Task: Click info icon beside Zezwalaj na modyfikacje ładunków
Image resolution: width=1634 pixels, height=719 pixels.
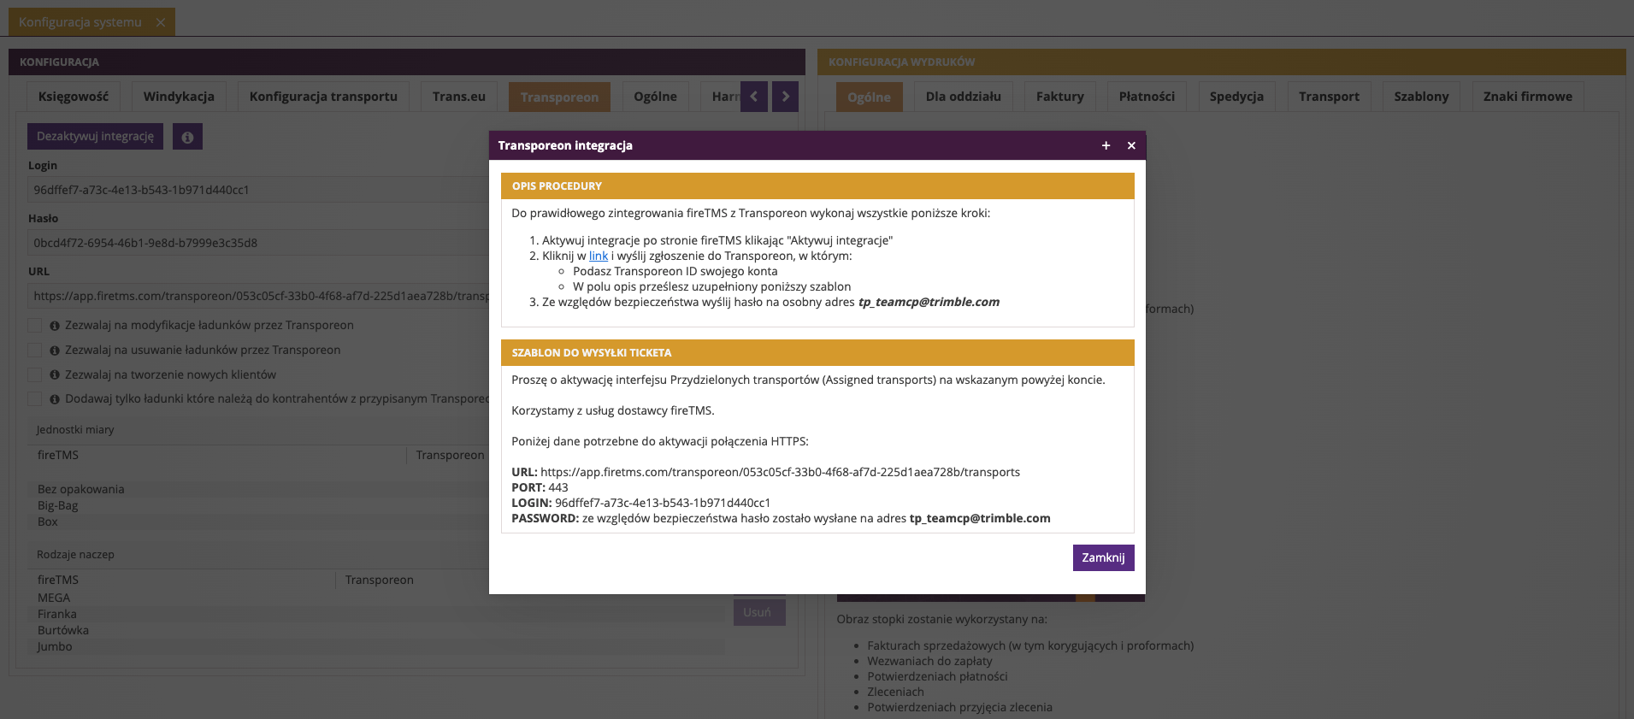Action: [55, 326]
